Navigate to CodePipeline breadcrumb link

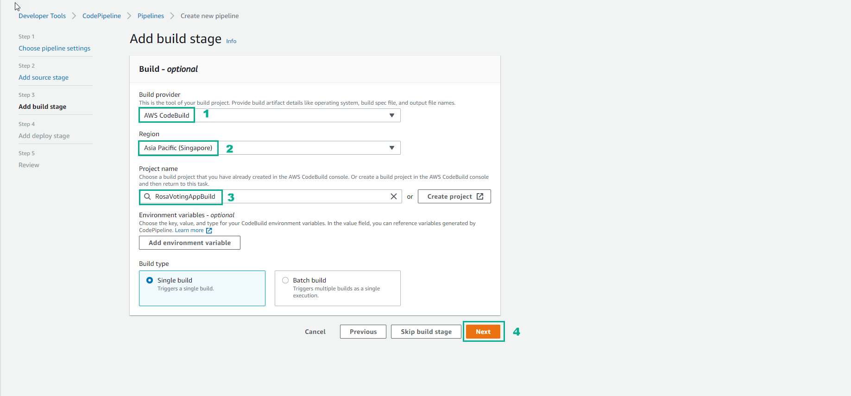click(x=101, y=16)
